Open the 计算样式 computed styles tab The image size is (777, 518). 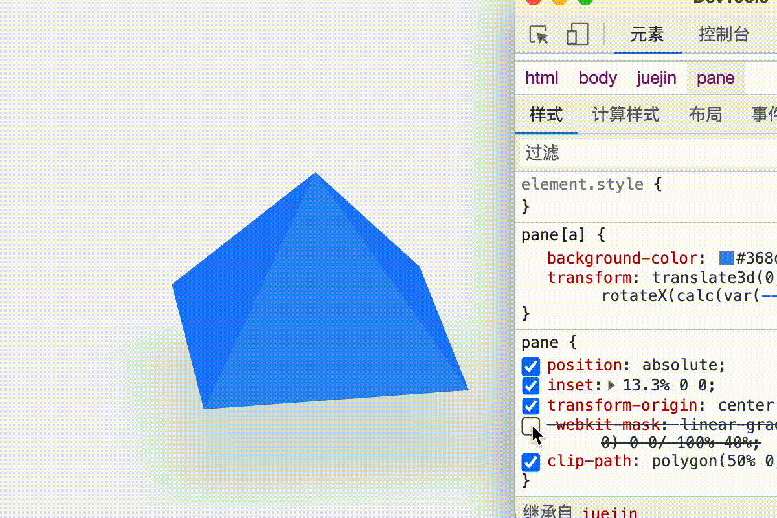point(625,115)
